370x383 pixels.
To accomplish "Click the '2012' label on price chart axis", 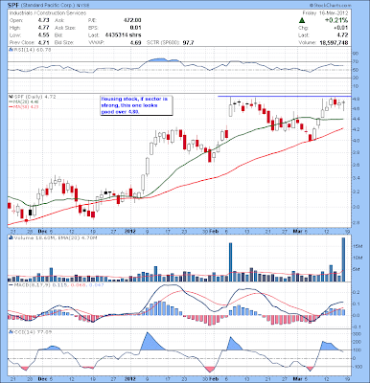I will click(x=129, y=231).
